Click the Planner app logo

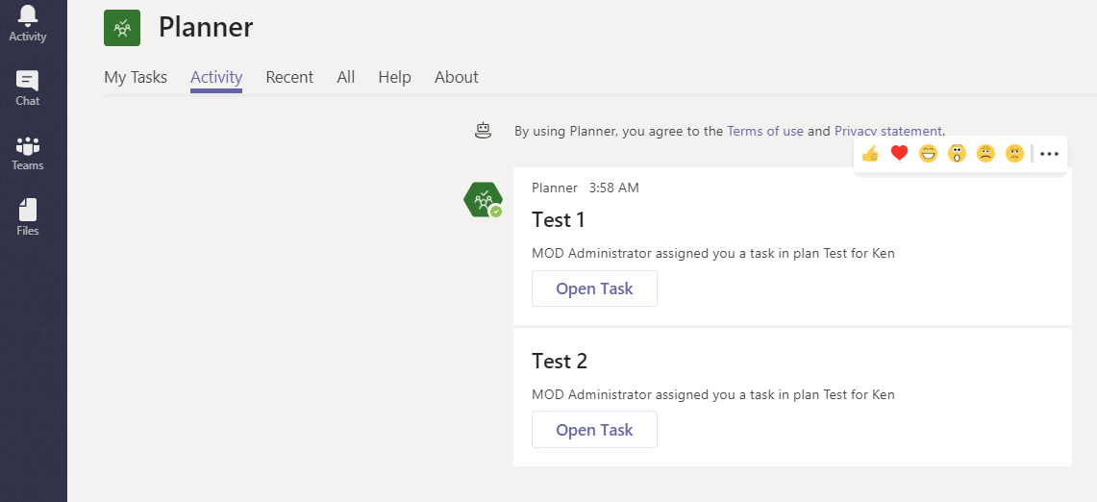point(122,28)
